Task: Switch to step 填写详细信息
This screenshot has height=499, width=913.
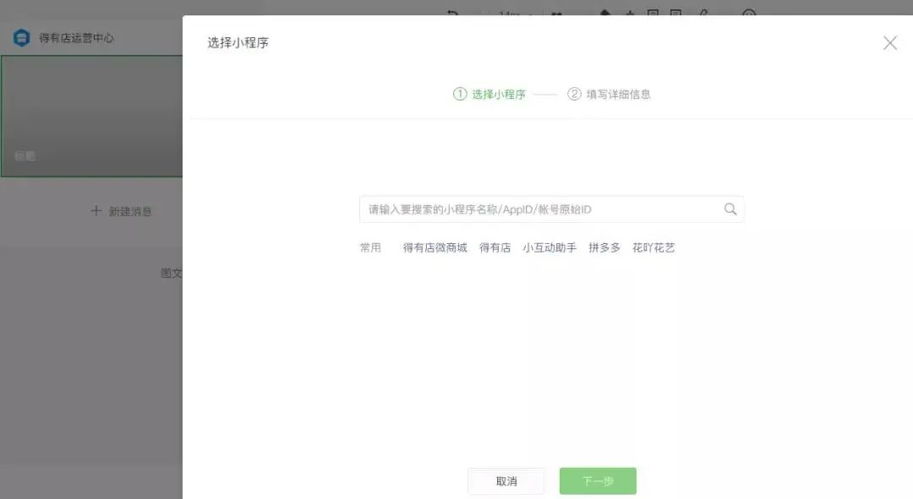Action: [x=610, y=94]
